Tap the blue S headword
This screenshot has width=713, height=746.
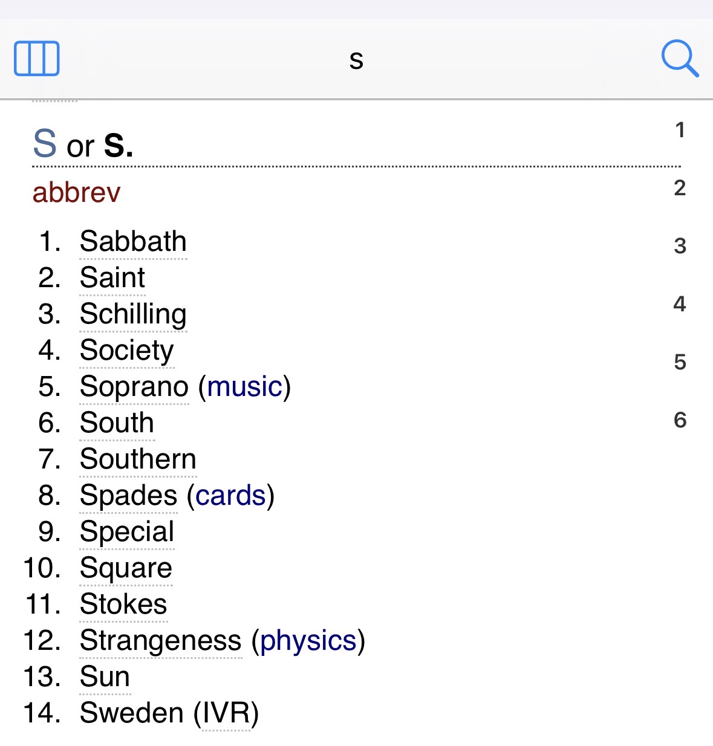[45, 144]
